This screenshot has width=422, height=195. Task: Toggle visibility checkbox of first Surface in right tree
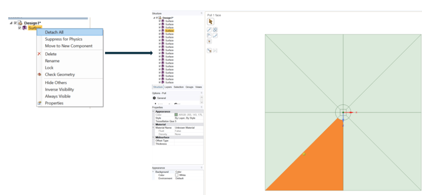click(160, 21)
